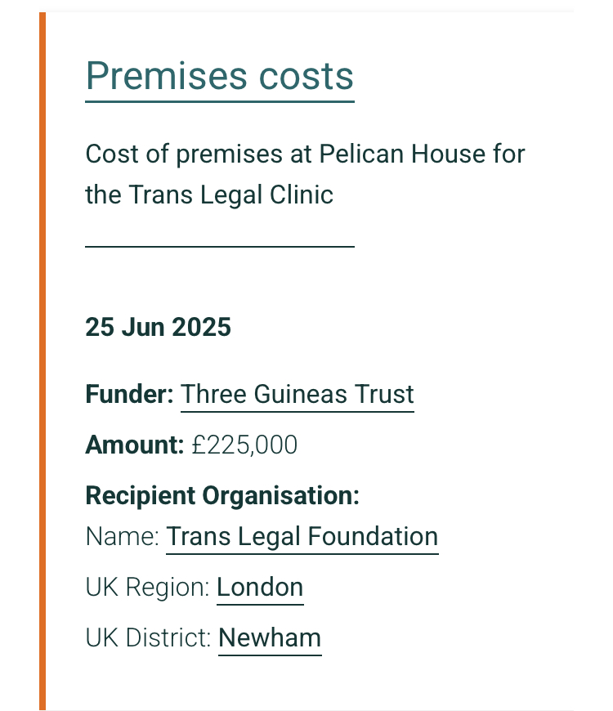Viewport: 613px width, 711px height.
Task: Click the Trans Legal Clinic text in the description
Action: (x=230, y=195)
